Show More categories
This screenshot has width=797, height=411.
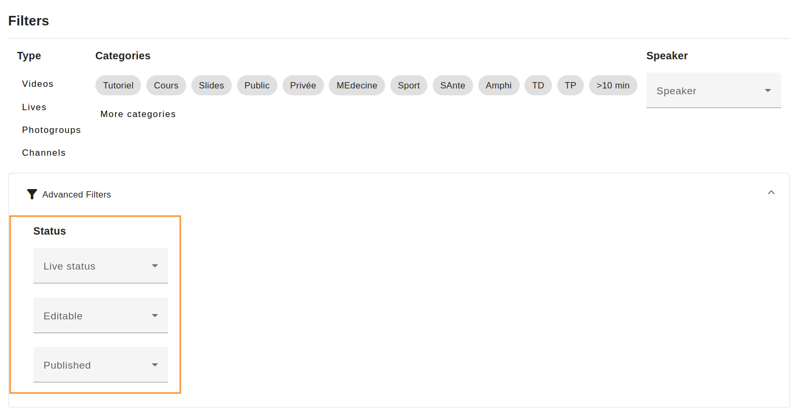point(138,114)
